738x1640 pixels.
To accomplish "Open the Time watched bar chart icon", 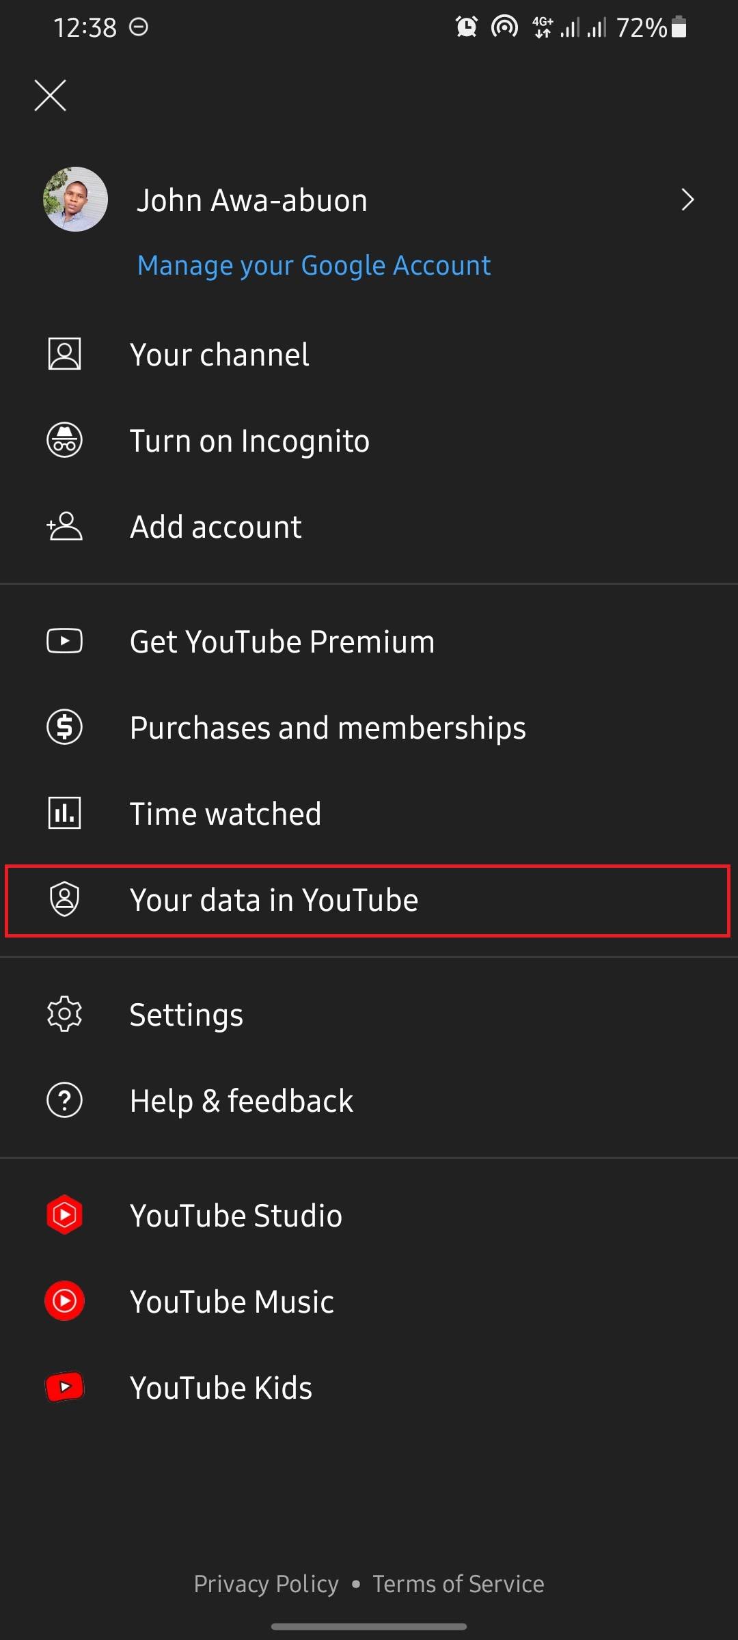I will pyautogui.click(x=65, y=813).
